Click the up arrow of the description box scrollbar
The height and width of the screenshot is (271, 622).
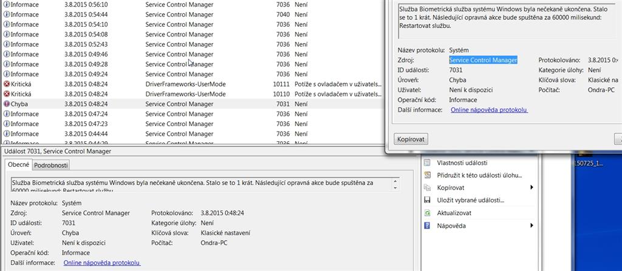(x=395, y=181)
